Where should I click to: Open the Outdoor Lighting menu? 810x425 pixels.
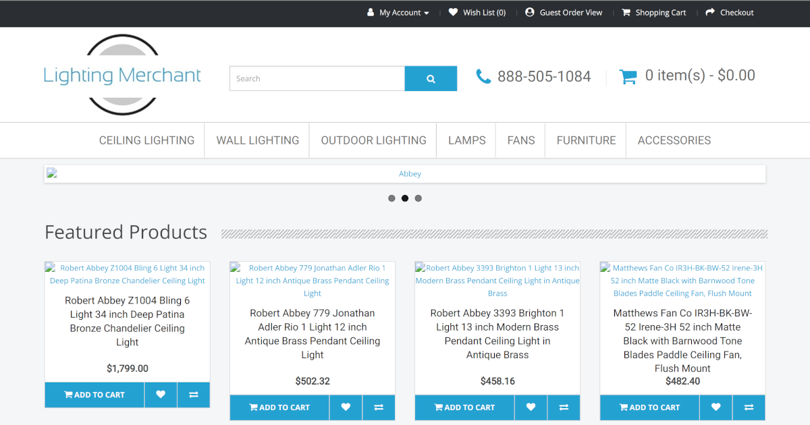373,140
